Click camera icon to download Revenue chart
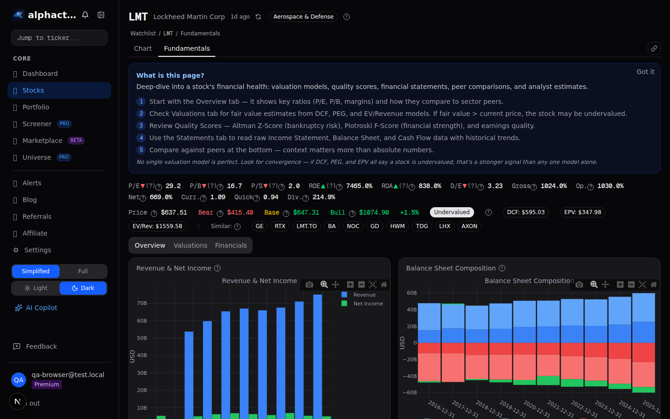This screenshot has width=670, height=419. pos(309,284)
